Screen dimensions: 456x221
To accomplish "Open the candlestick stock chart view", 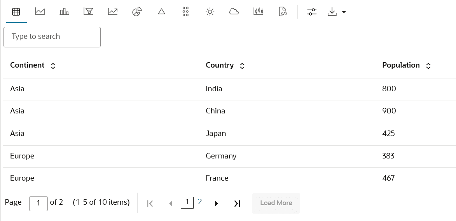I will point(259,12).
